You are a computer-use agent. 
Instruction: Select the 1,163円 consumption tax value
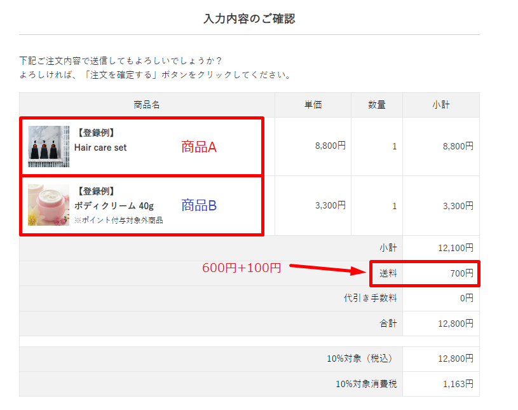458,384
